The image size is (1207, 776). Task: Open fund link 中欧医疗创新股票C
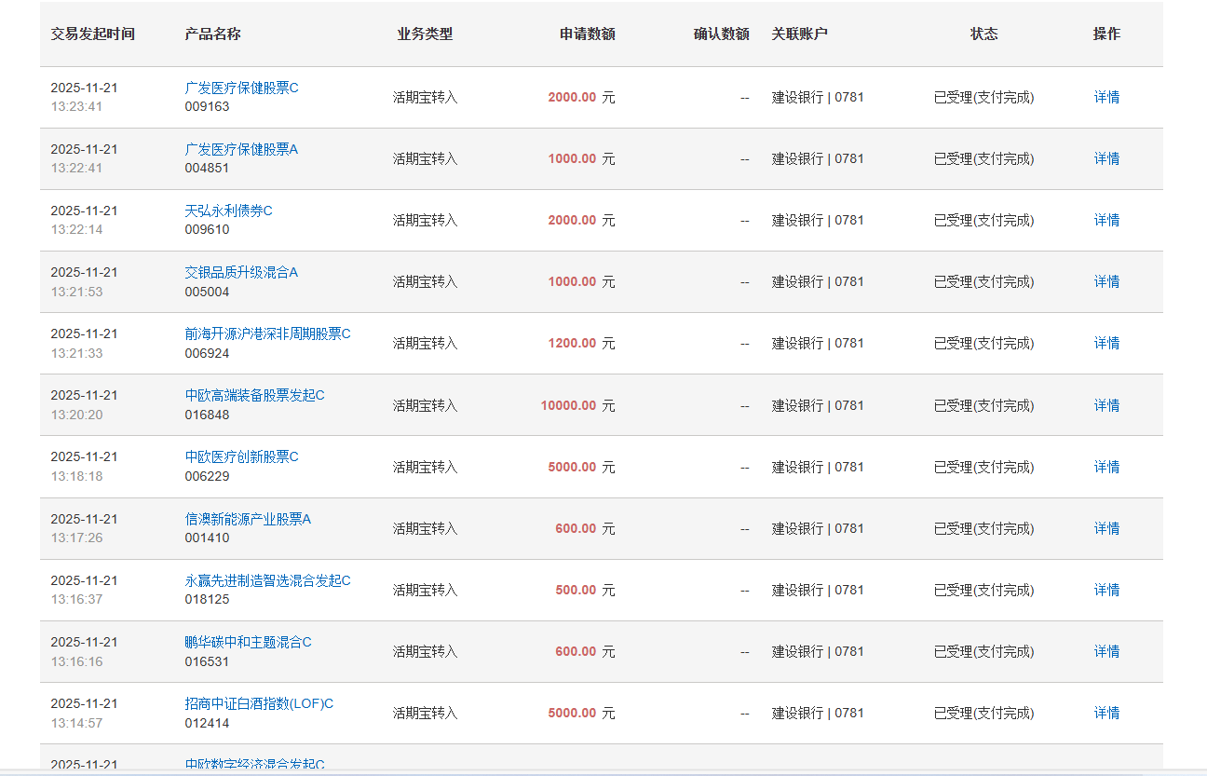coord(241,456)
